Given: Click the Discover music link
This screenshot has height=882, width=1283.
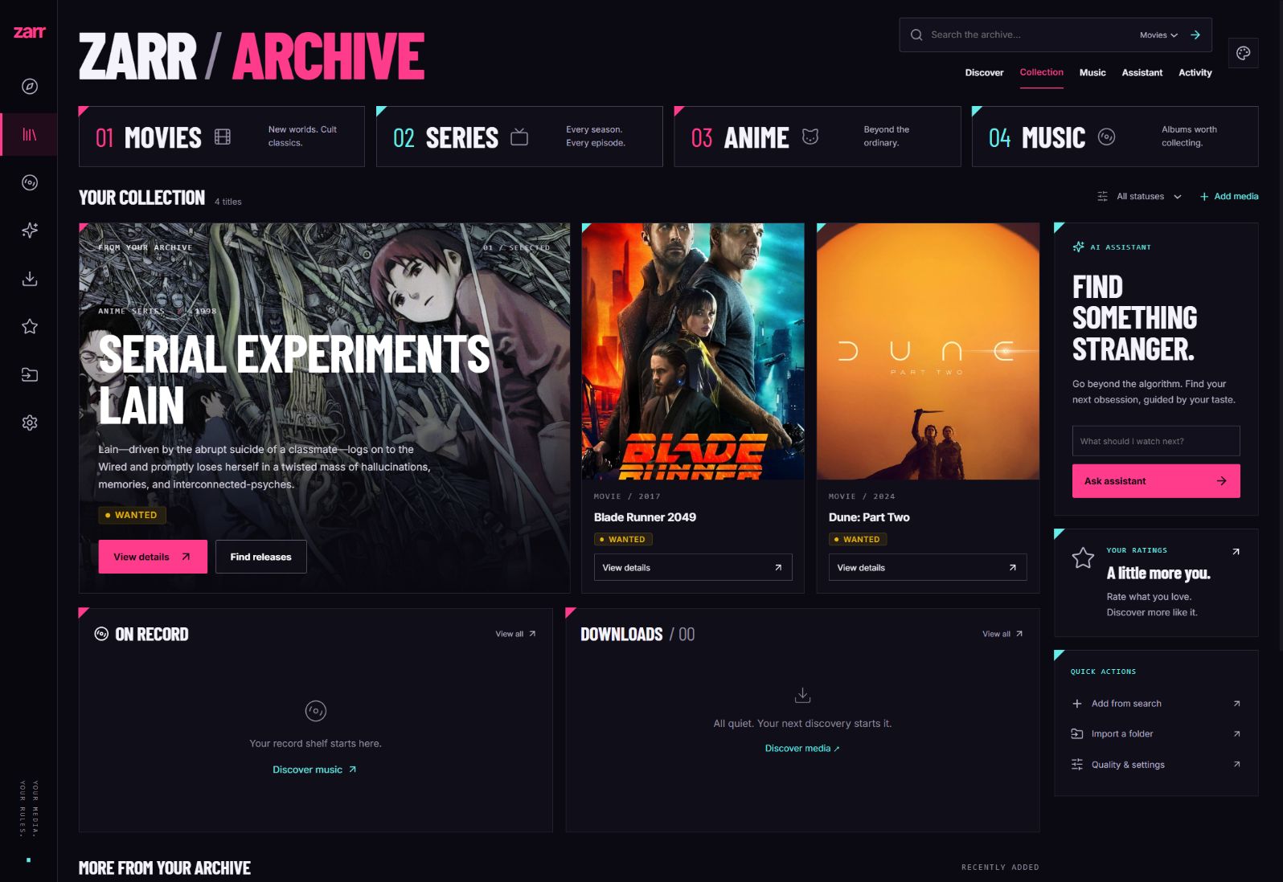Looking at the screenshot, I should point(314,770).
